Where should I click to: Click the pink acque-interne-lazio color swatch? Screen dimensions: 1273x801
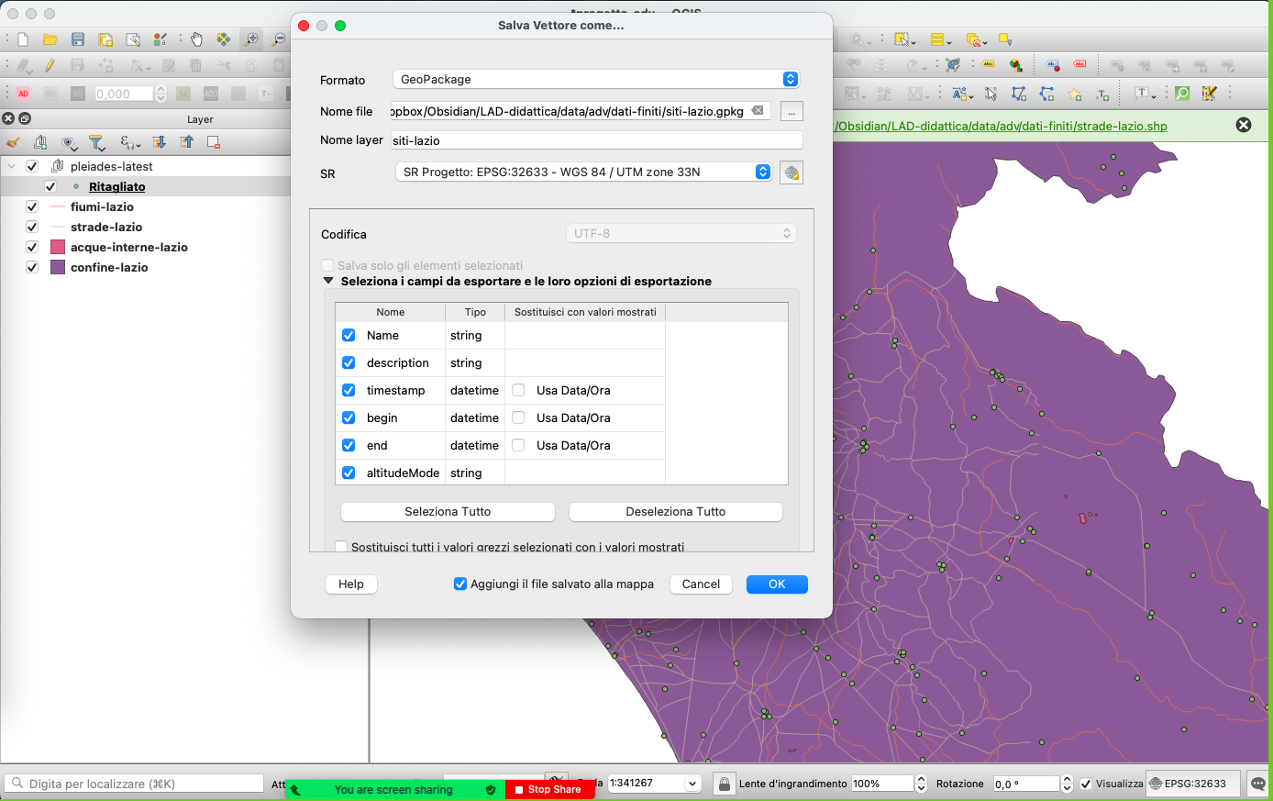click(x=58, y=247)
